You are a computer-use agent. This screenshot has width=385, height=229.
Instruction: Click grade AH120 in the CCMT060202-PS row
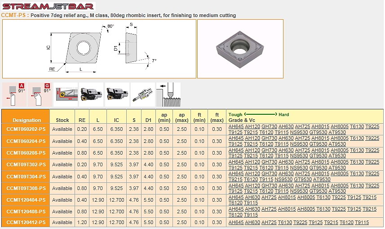pyautogui.click(x=252, y=126)
